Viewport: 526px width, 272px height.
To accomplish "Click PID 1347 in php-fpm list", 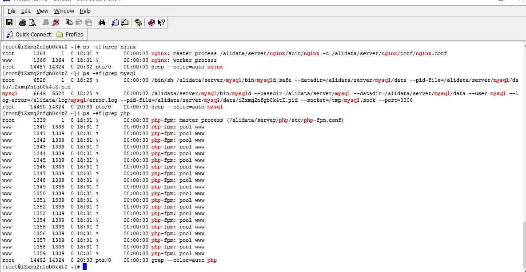I will click(39, 174).
